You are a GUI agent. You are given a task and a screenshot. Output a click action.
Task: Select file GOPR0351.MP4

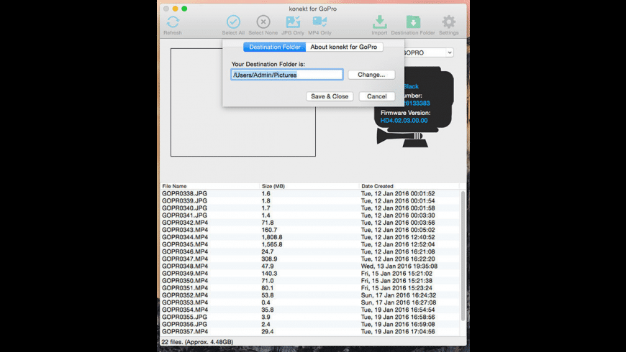(x=185, y=288)
